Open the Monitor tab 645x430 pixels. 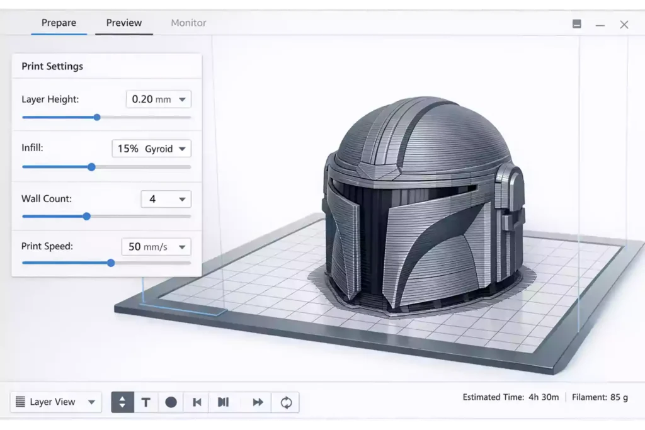click(x=188, y=23)
